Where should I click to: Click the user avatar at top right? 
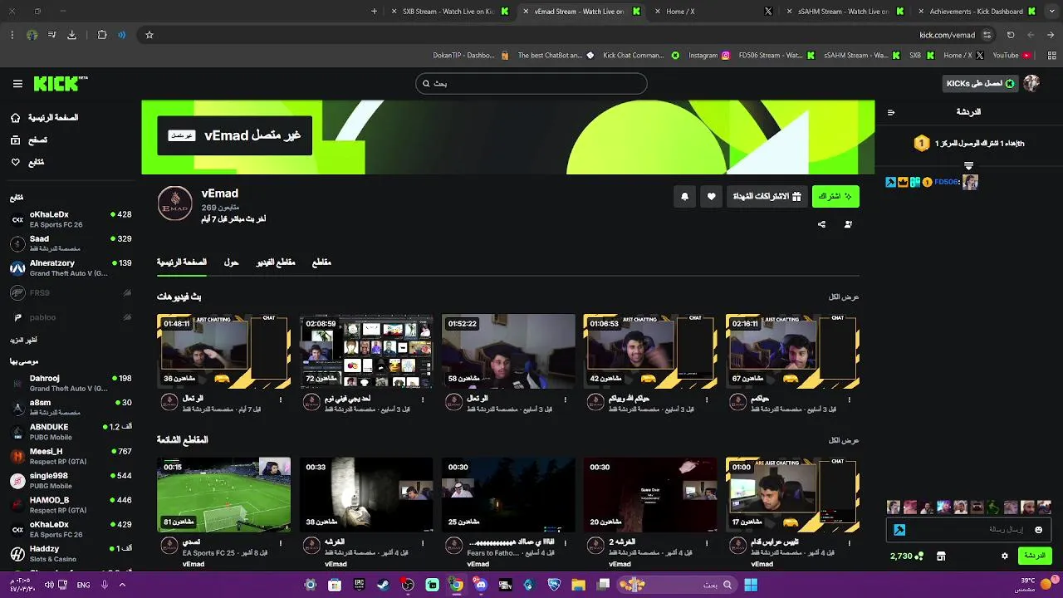coord(1031,84)
